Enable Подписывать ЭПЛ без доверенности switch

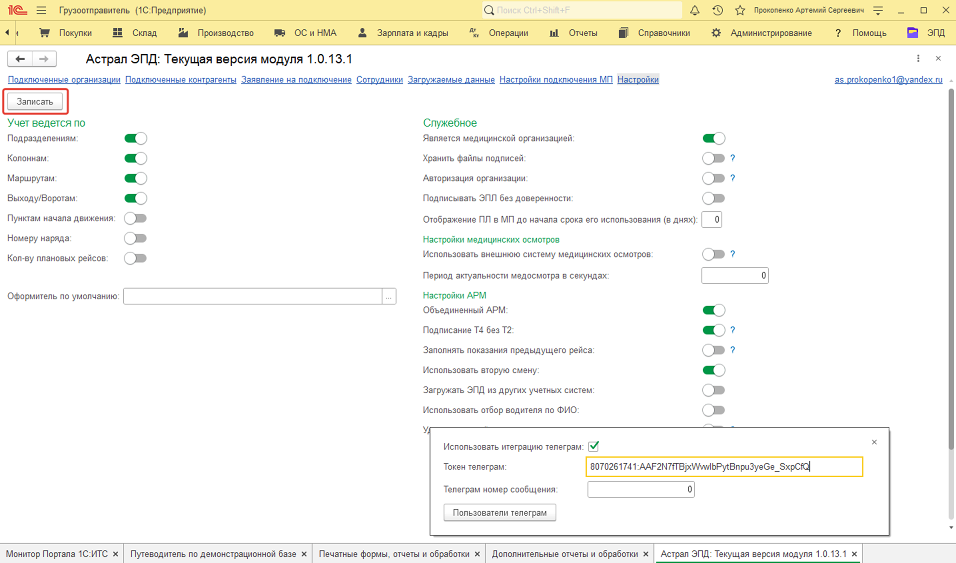pos(713,198)
